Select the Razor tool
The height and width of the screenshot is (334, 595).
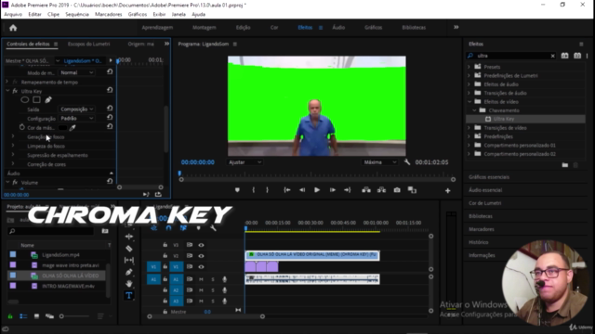click(129, 249)
